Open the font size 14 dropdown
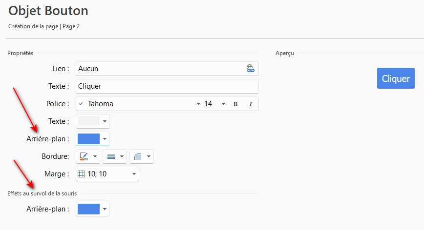 223,104
